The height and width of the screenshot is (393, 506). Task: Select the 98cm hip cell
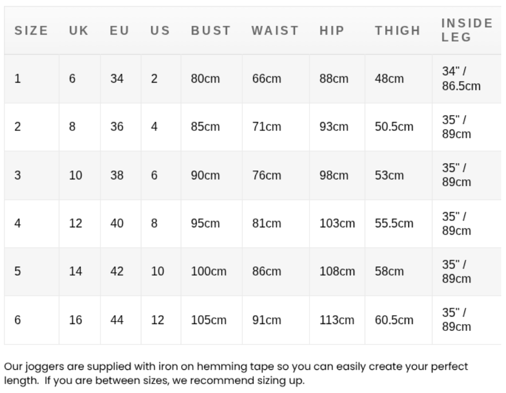tap(334, 175)
